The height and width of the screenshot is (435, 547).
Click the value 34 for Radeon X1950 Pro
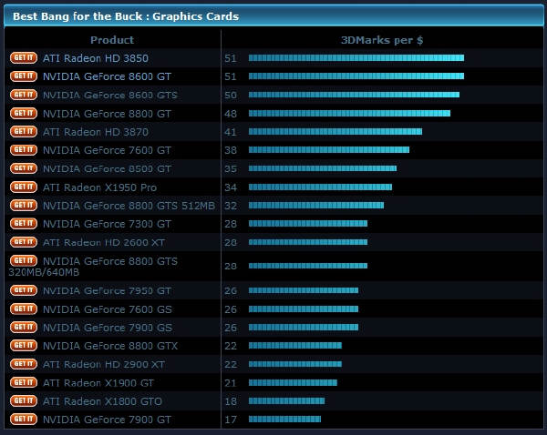pos(231,187)
